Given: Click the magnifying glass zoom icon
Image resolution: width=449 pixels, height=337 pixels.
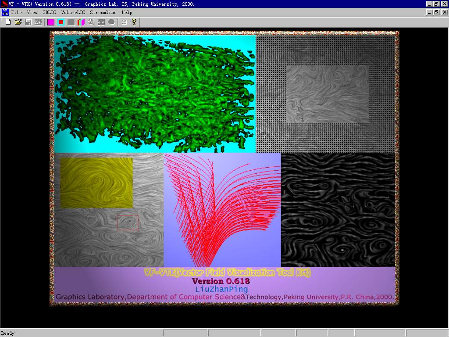Looking at the screenshot, I should tap(91, 22).
